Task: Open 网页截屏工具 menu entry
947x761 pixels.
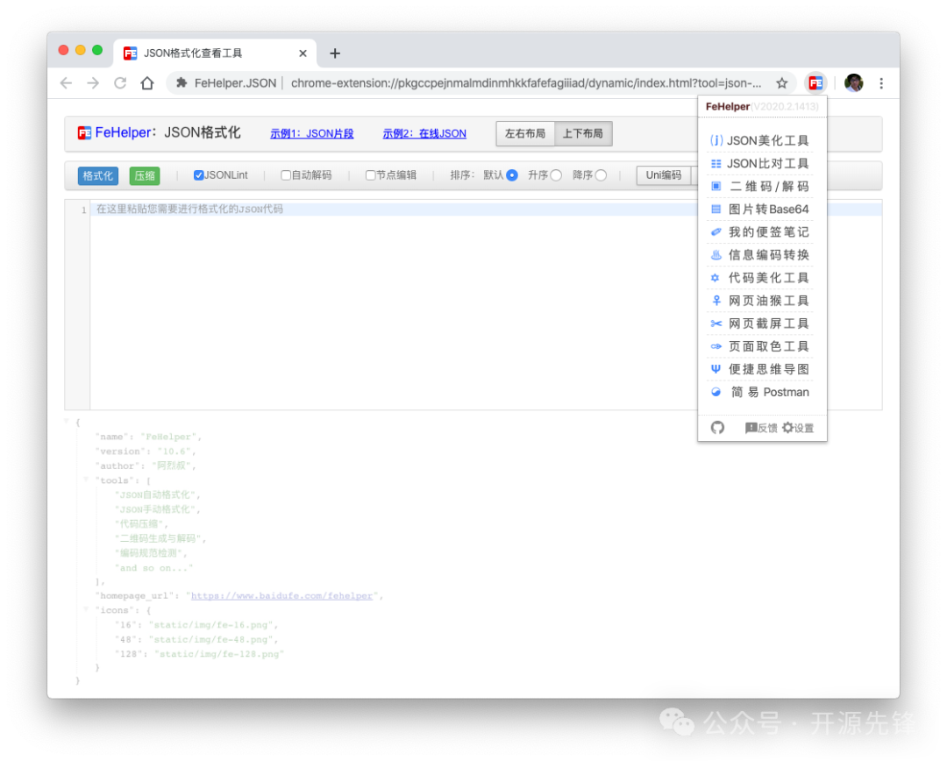Action: (x=759, y=324)
